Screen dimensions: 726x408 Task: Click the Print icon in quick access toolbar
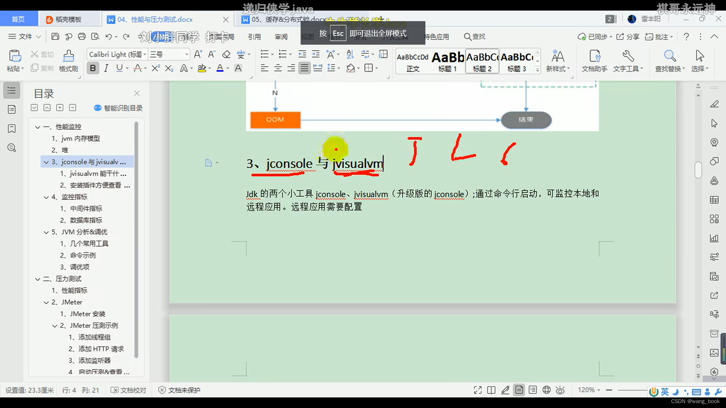82,36
